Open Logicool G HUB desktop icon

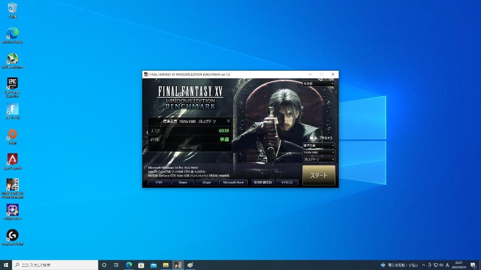12,236
